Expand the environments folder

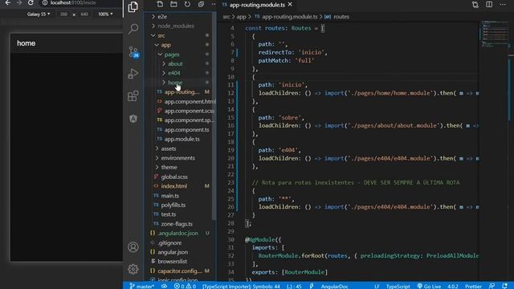coord(179,158)
